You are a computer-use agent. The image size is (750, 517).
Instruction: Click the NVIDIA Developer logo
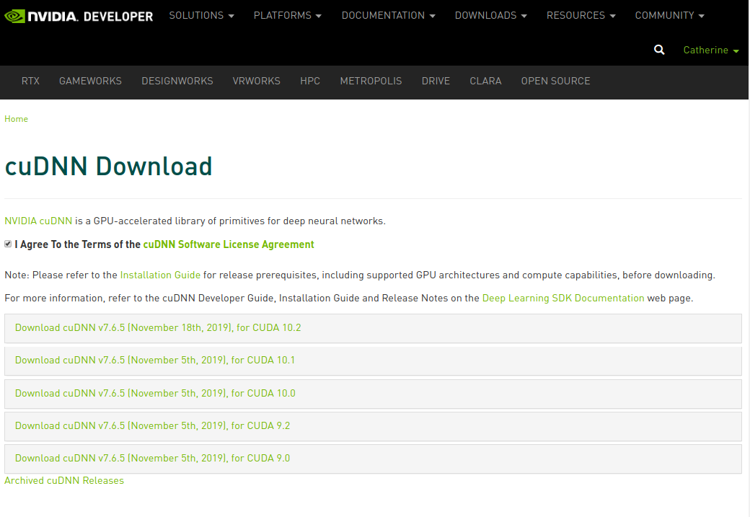[79, 17]
